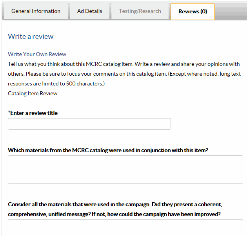Screen dimensions: 247x236
Task: Select the Testing/Research tab
Action: click(x=140, y=11)
